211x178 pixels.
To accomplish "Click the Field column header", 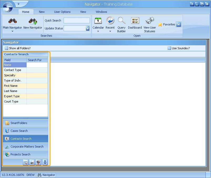I will (x=15, y=60).
